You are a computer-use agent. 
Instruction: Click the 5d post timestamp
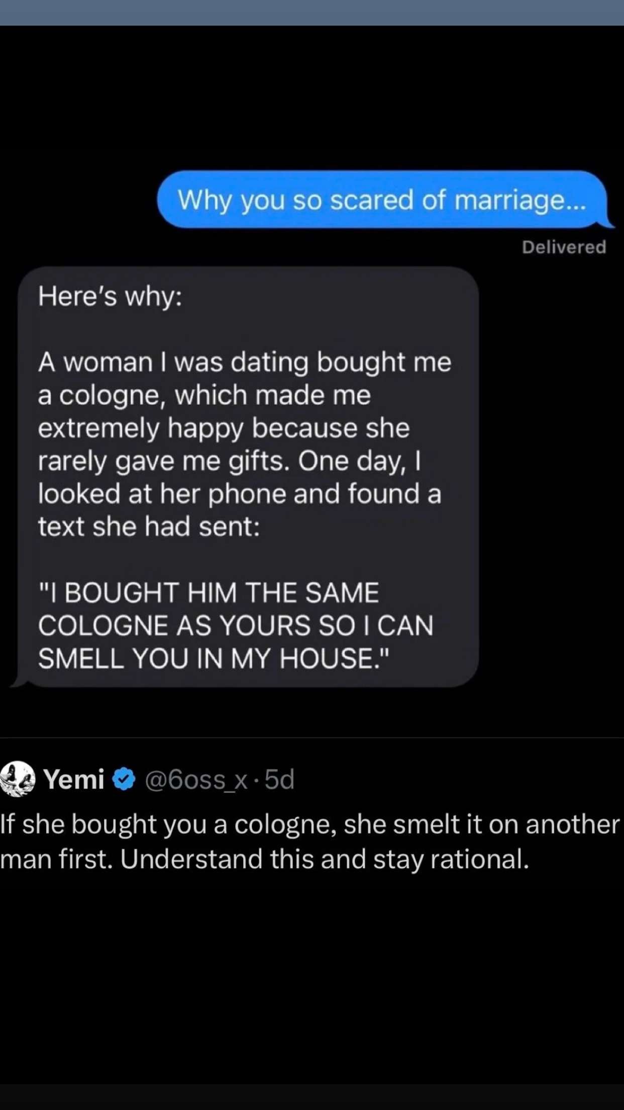pyautogui.click(x=279, y=779)
